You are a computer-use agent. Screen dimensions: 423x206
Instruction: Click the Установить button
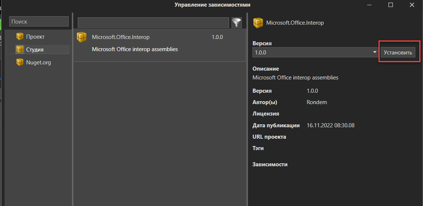pos(398,52)
